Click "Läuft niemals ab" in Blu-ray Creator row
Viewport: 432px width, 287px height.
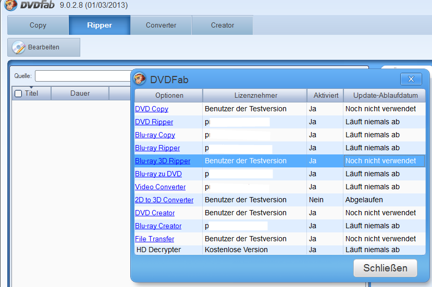click(373, 226)
